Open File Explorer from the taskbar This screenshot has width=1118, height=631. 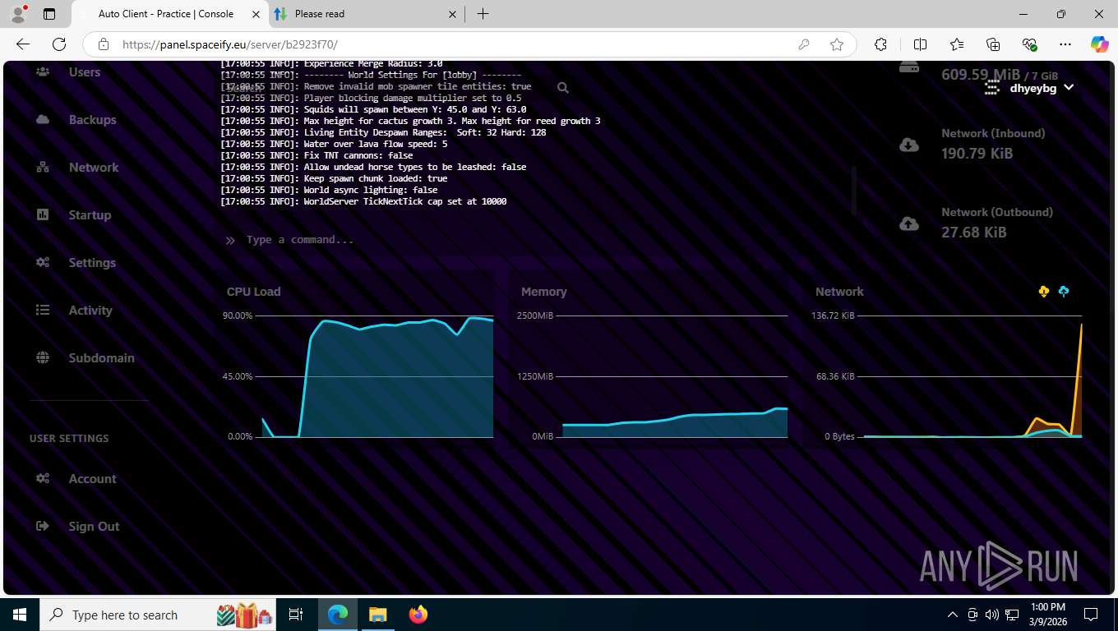pos(377,615)
